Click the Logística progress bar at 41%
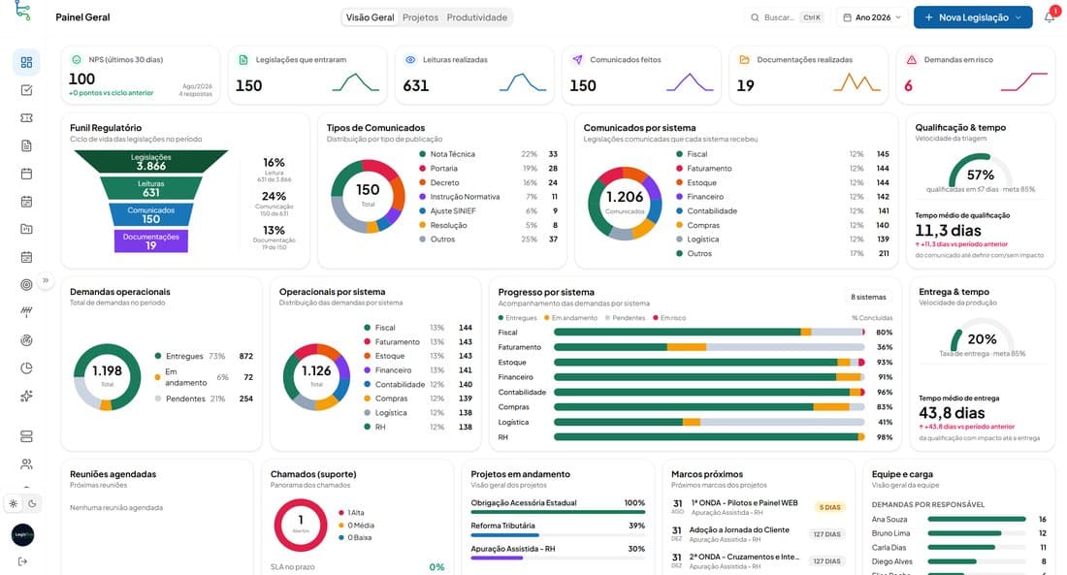1067x575 pixels. click(709, 422)
